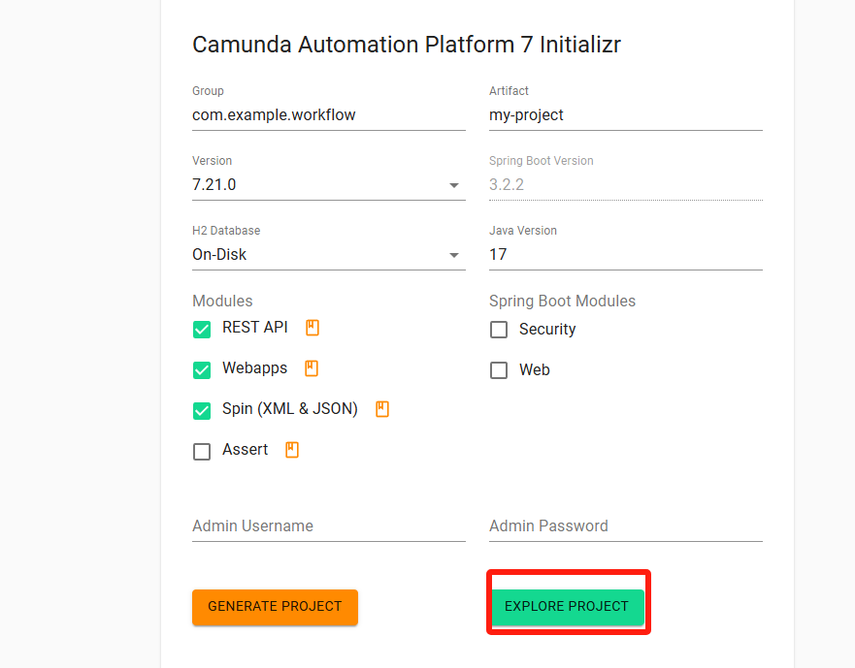Open Spin (XML & JSON) documentation icon
Screen dimensions: 855x668
click(382, 409)
